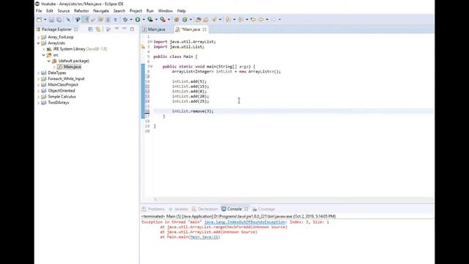Maximize the Package Explorer panel
The height and width of the screenshot is (264, 469).
click(x=132, y=29)
